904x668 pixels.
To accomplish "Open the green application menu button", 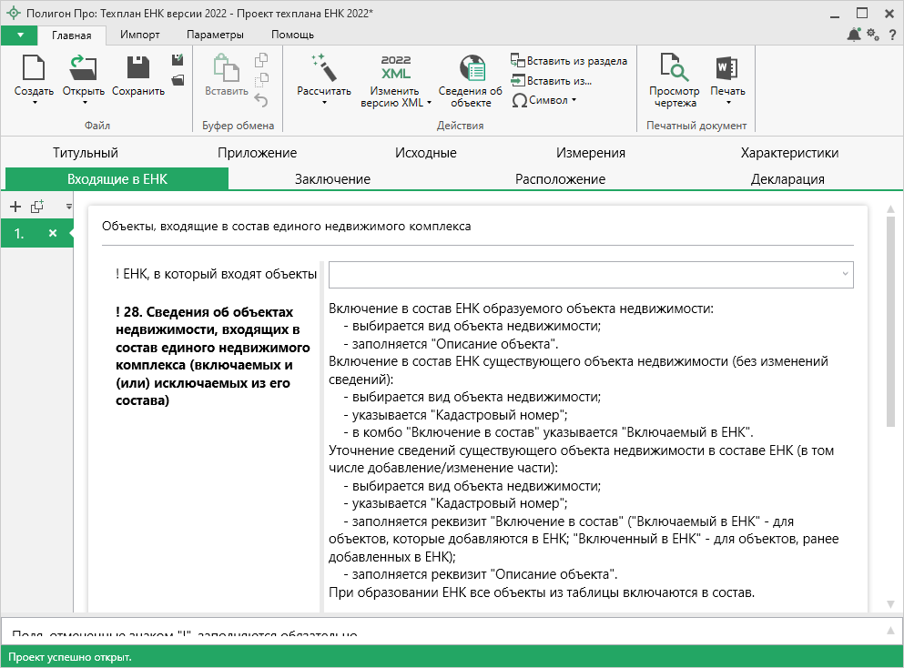I will click(x=19, y=35).
